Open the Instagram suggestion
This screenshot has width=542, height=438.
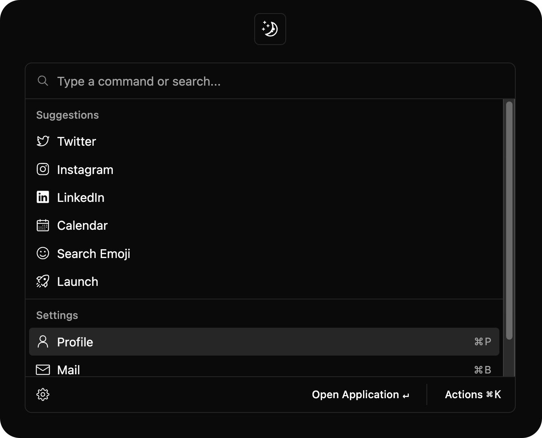click(x=264, y=170)
